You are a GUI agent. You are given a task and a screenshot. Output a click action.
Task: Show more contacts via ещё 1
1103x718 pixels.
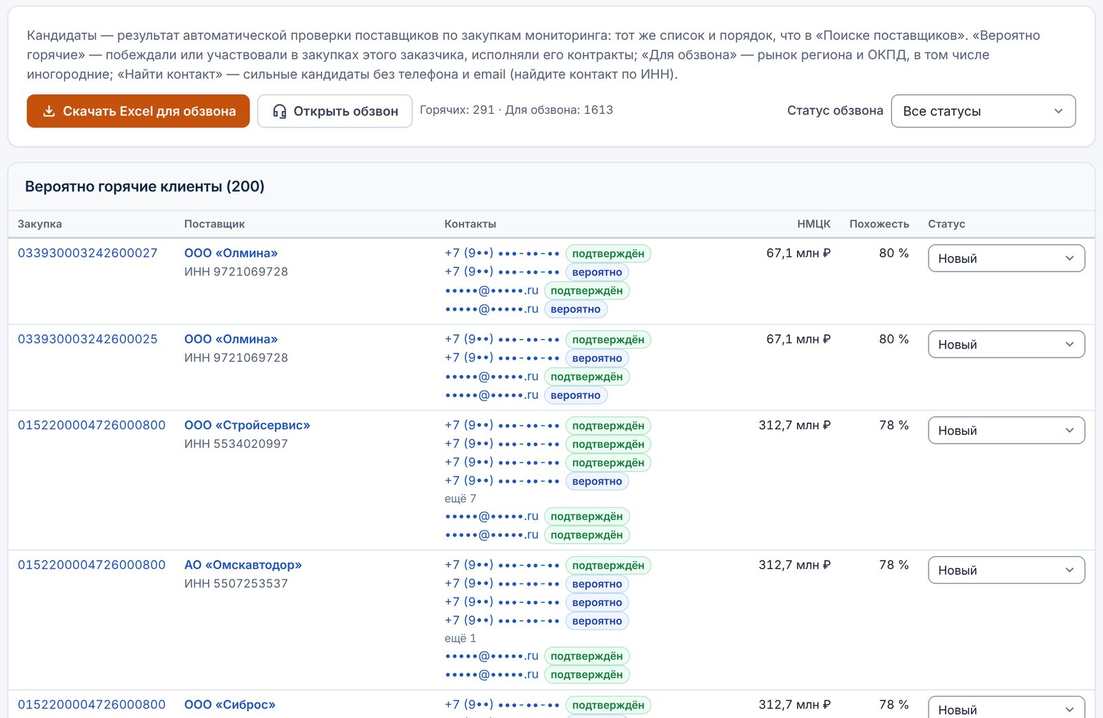(x=461, y=638)
